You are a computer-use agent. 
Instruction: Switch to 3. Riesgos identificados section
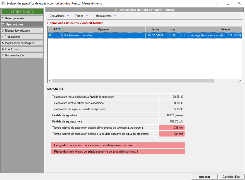coord(22,31)
